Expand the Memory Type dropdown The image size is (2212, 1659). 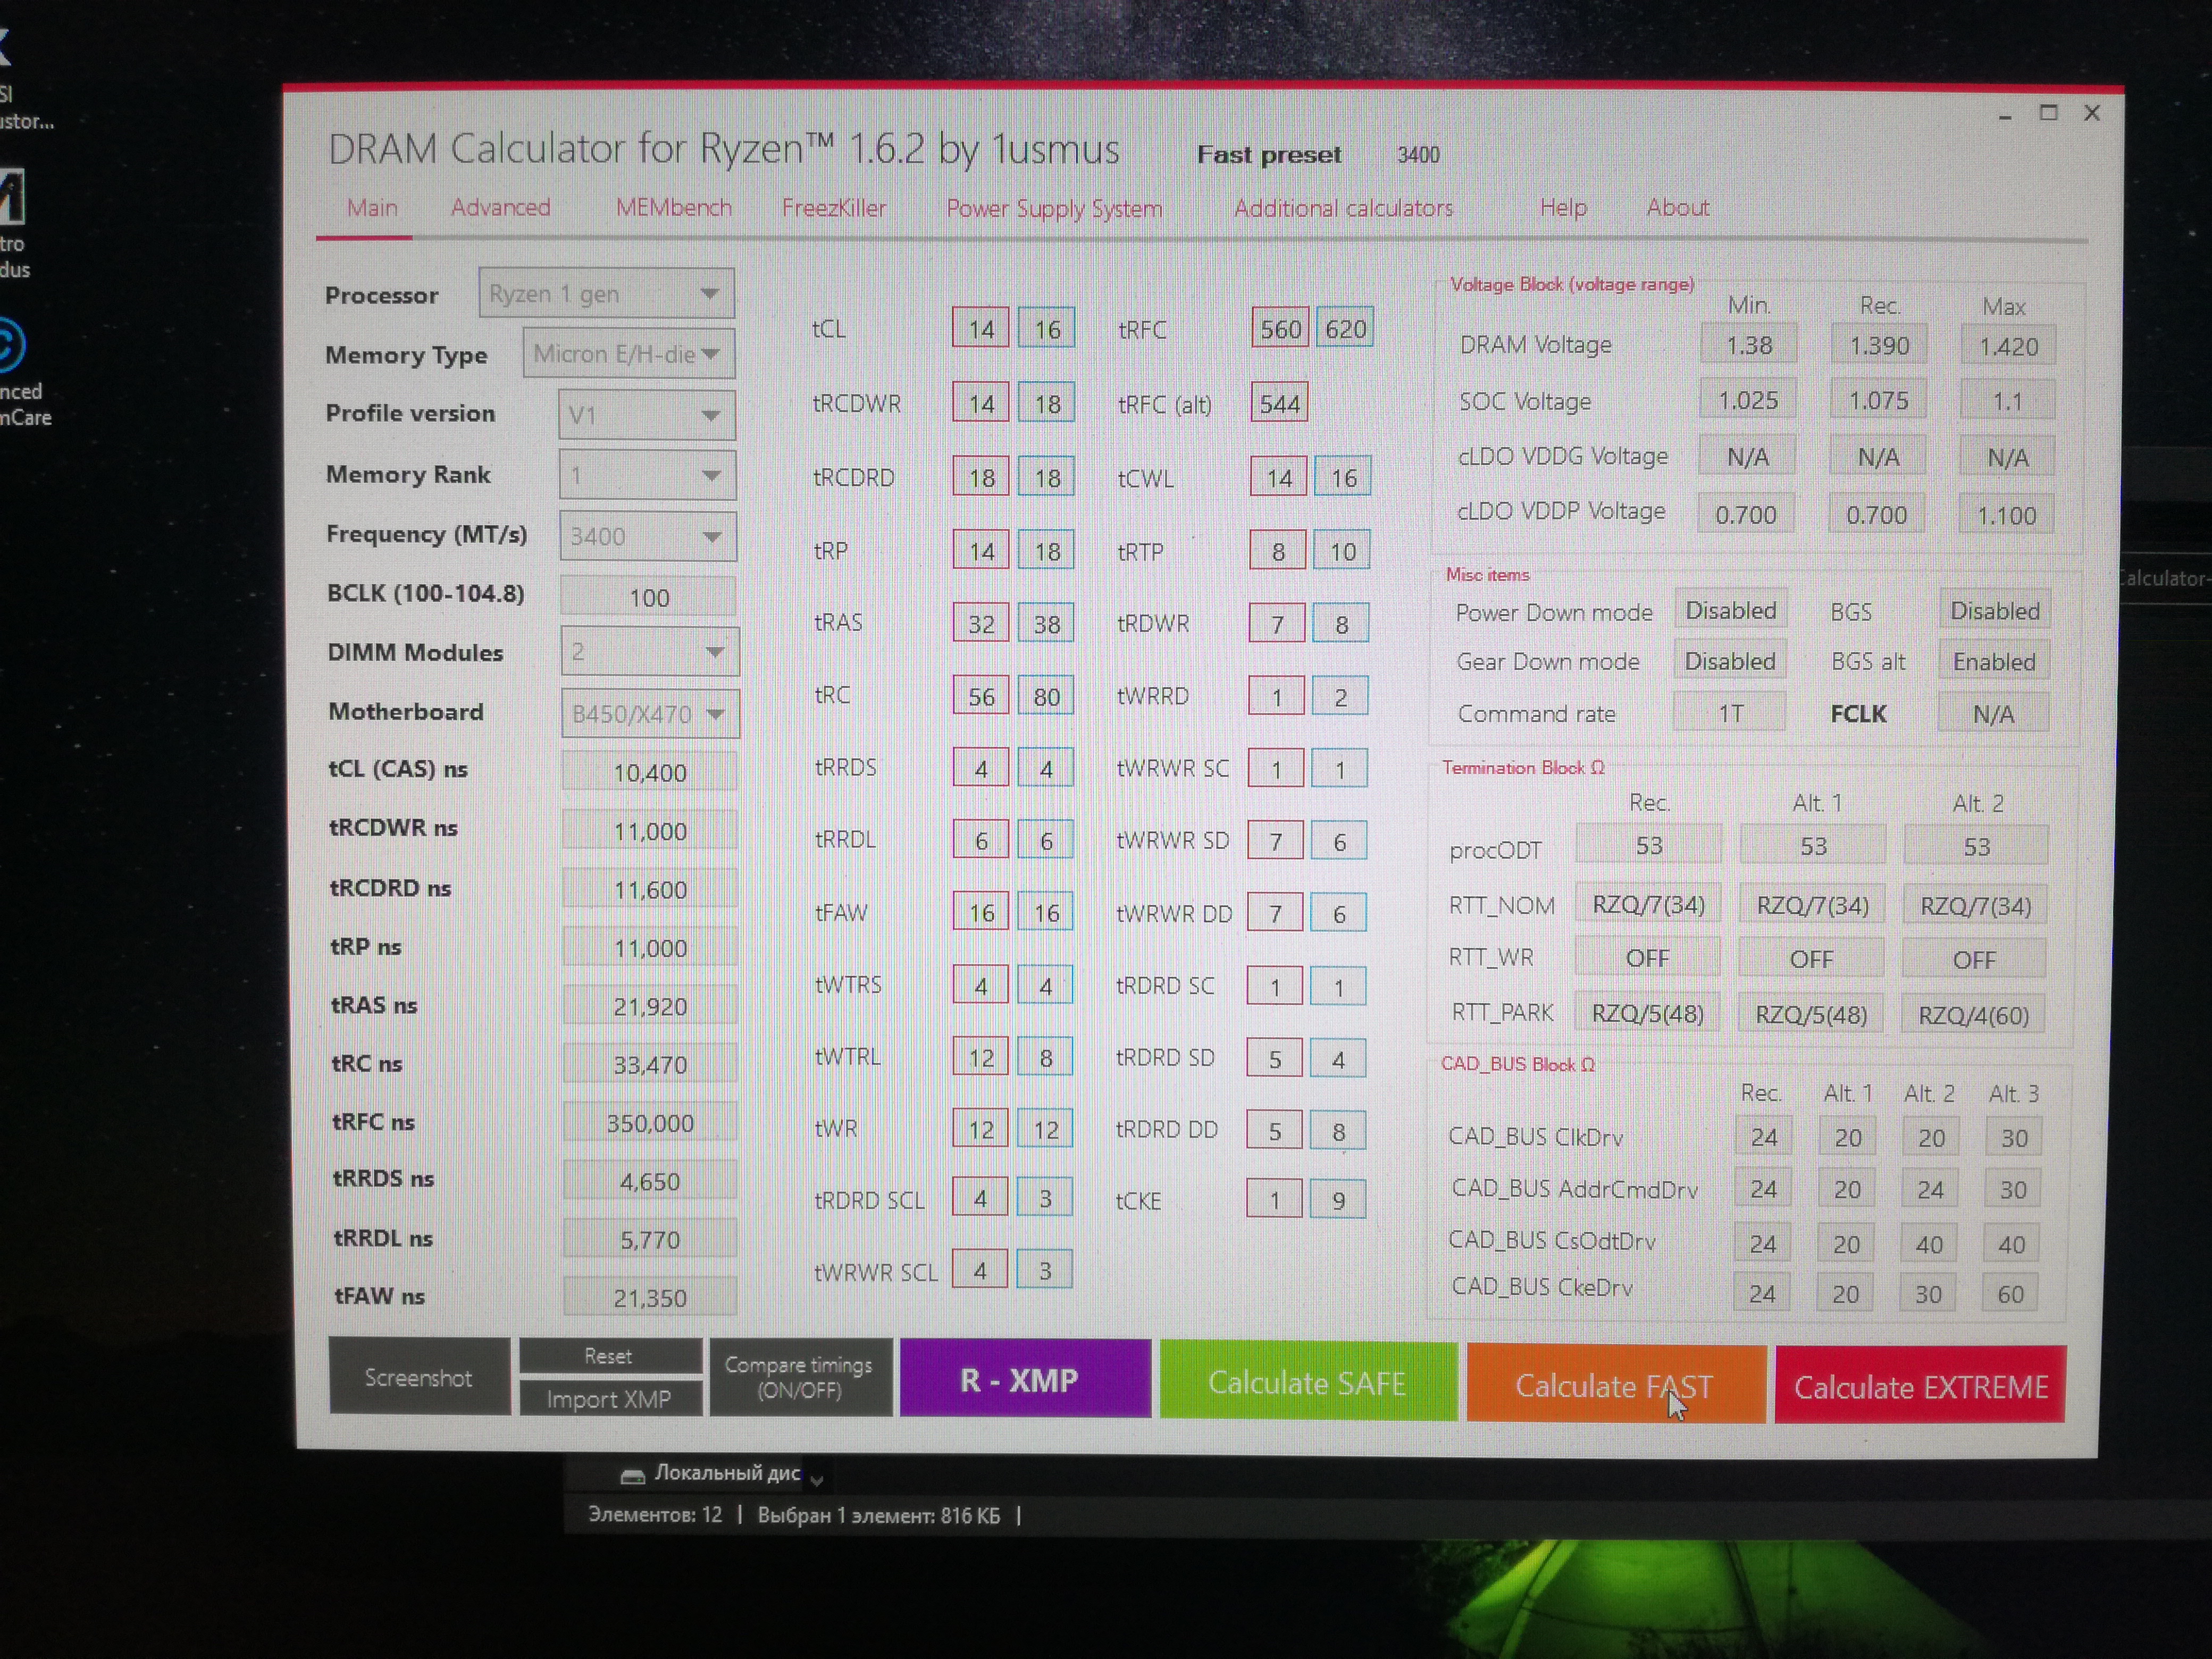[629, 354]
